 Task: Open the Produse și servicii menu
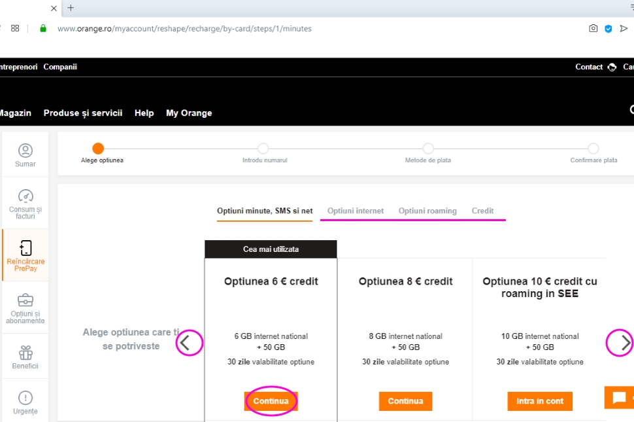(x=83, y=113)
